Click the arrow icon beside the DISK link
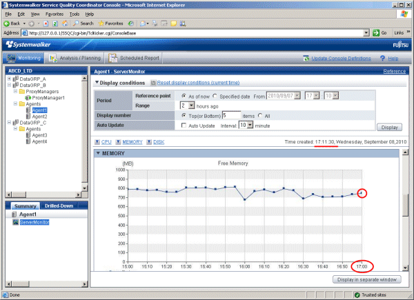 pos(149,142)
